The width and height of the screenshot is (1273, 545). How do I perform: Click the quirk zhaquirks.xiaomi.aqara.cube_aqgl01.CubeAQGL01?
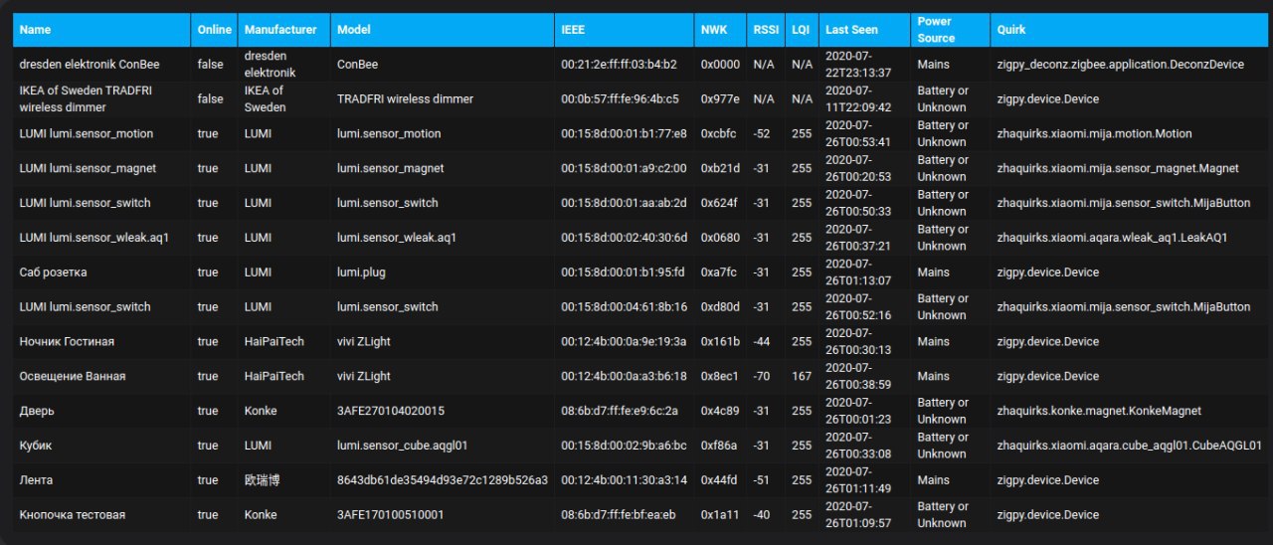(1129, 446)
